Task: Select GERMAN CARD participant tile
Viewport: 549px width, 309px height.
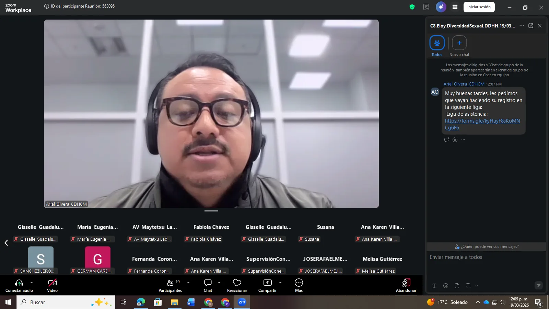Action: [97, 260]
